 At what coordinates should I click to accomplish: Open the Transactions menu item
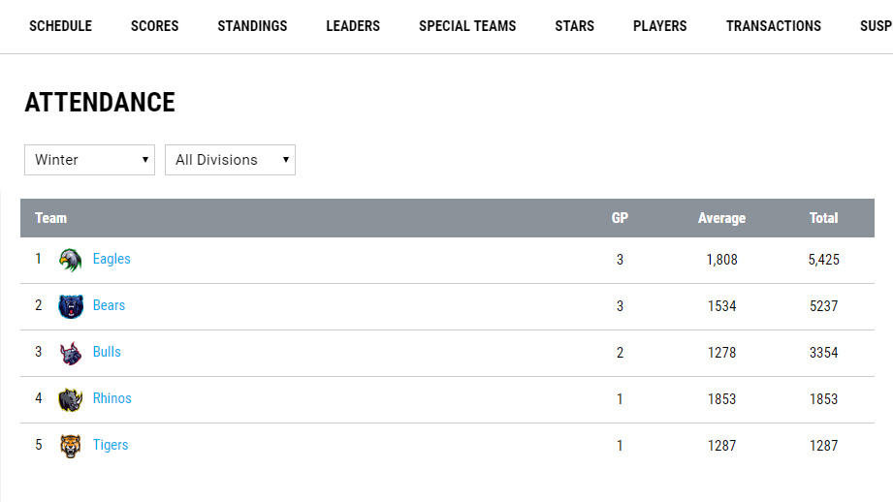click(774, 26)
